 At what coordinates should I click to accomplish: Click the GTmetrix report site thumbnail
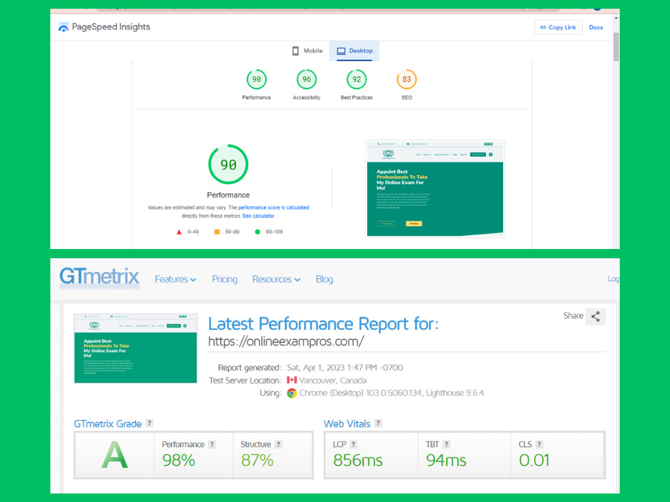pyautogui.click(x=135, y=348)
